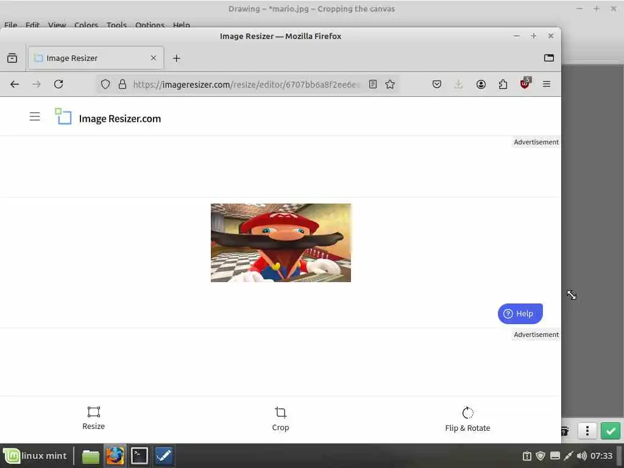The width and height of the screenshot is (624, 468).
Task: Click the Help button
Action: [x=520, y=314]
